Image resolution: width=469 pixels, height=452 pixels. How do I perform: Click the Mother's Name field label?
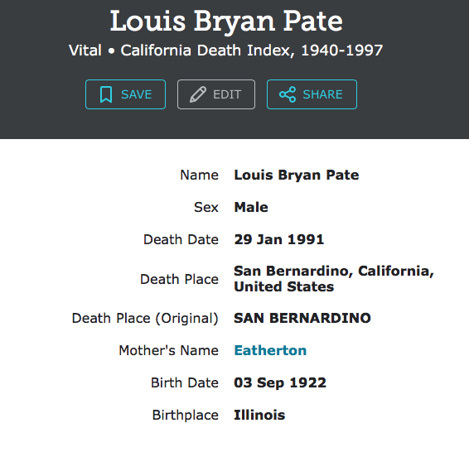pos(169,350)
